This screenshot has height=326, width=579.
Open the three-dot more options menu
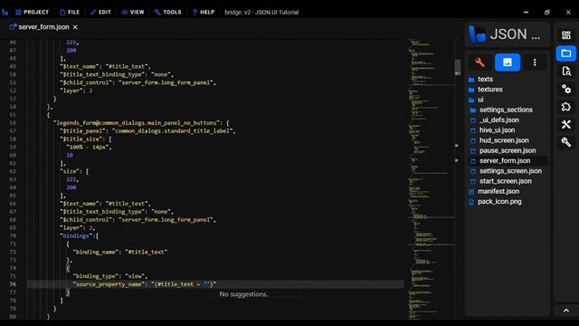[x=535, y=62]
